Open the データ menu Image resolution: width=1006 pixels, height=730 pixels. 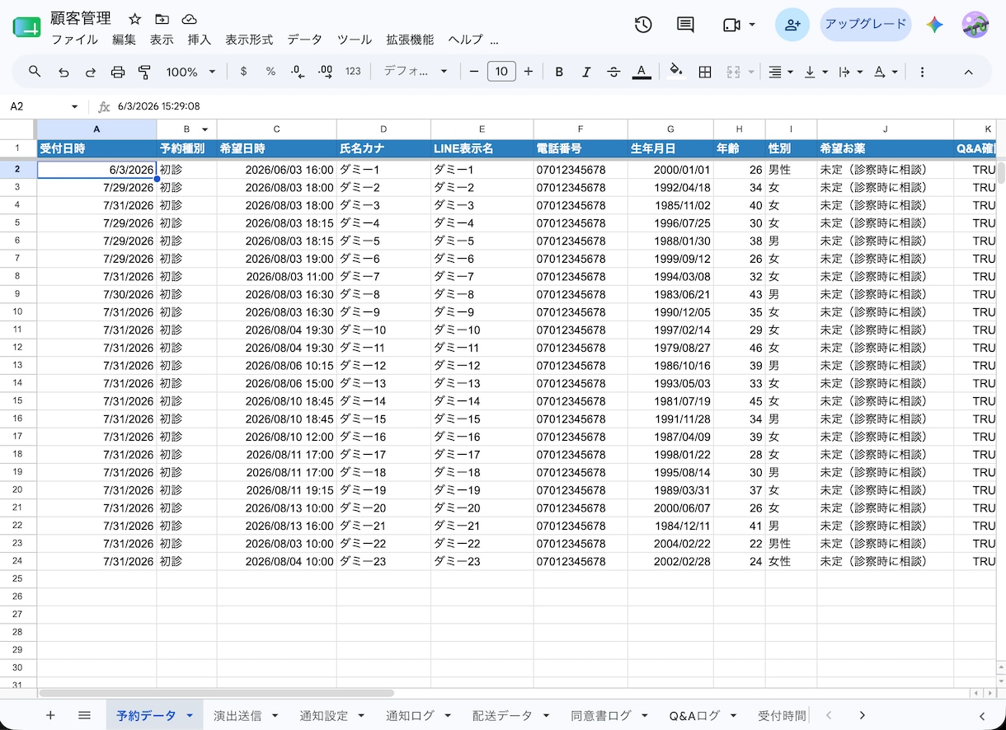click(304, 40)
